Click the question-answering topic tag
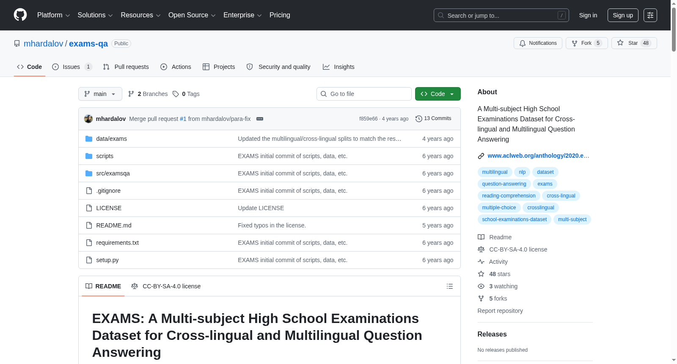This screenshot has height=364, width=677. coord(504,184)
